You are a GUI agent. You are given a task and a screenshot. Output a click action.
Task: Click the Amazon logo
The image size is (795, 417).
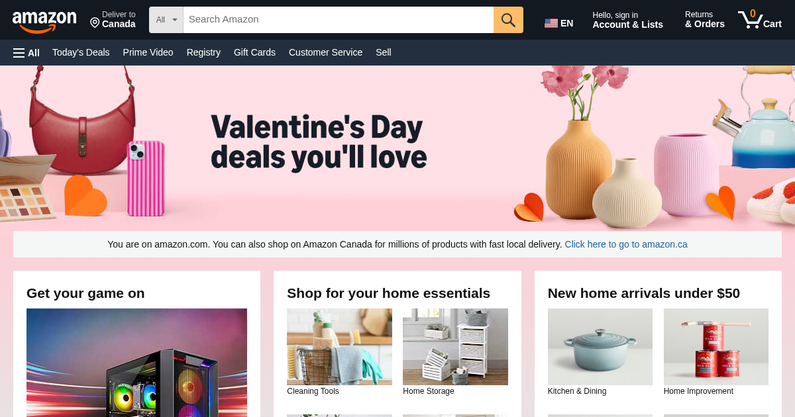tap(44, 21)
